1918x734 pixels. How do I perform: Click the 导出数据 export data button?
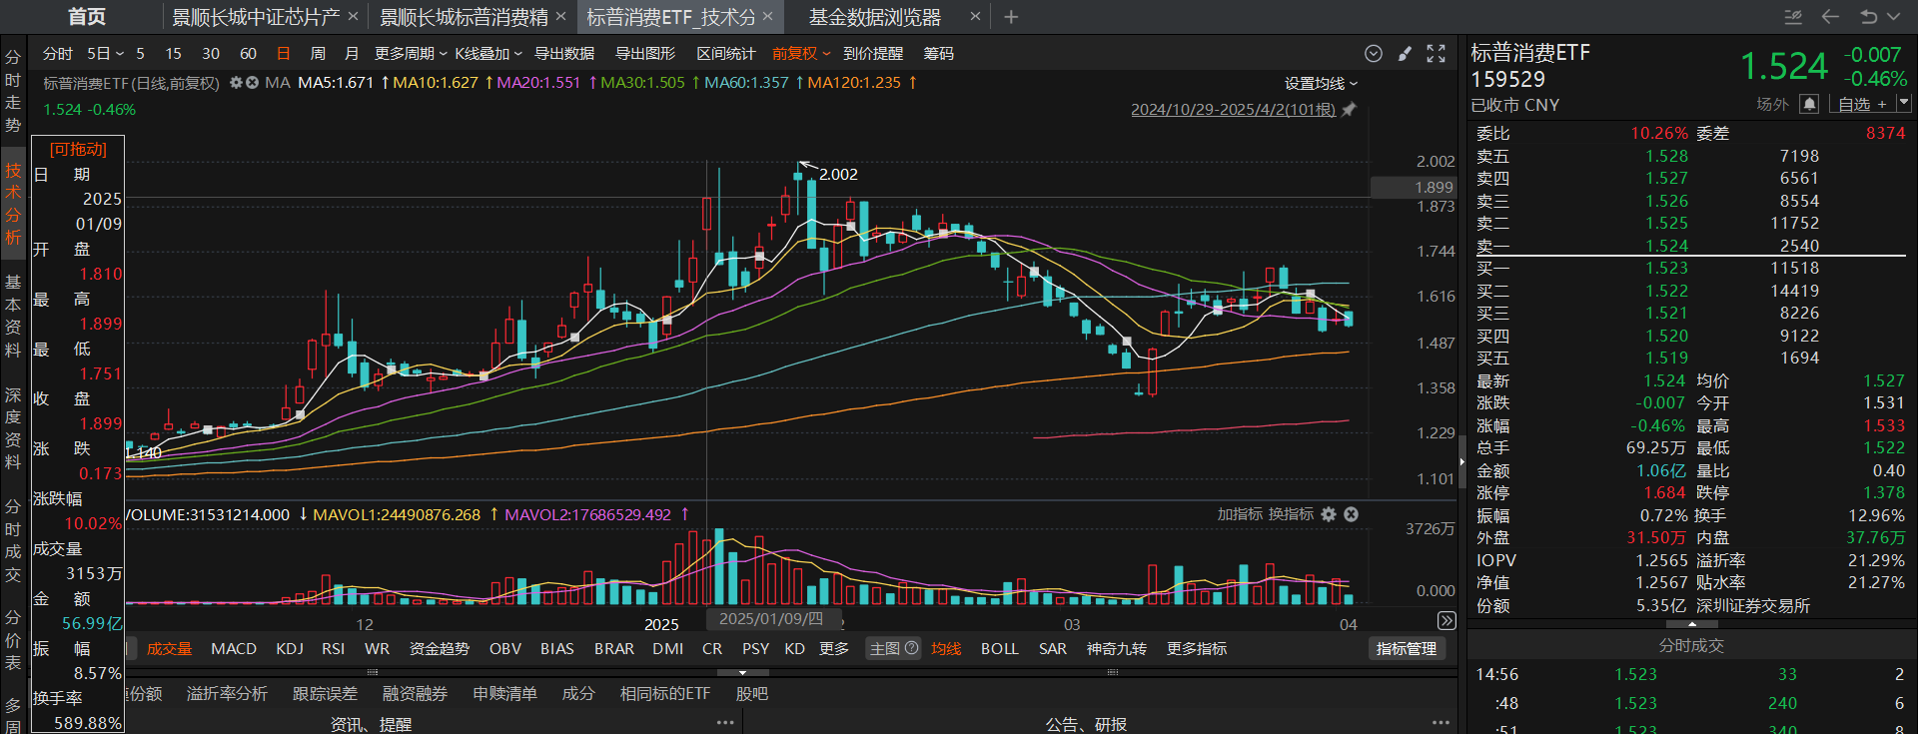(x=564, y=54)
